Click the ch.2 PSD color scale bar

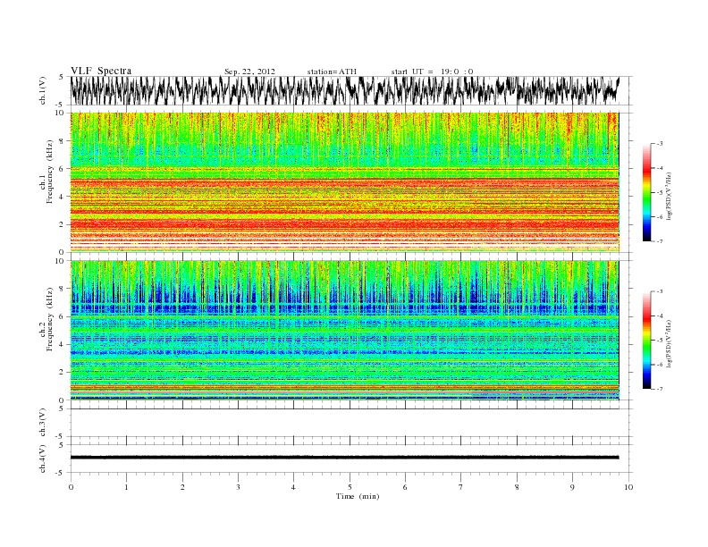coord(646,341)
